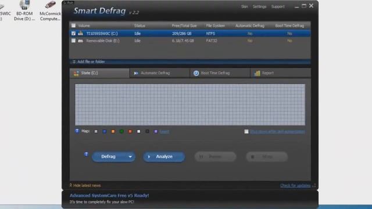The height and width of the screenshot is (209, 372).
Task: Sort by the Volume column header
Action: pyautogui.click(x=84, y=26)
